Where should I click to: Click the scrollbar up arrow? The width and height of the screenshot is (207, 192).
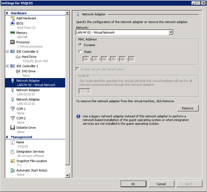67,13
